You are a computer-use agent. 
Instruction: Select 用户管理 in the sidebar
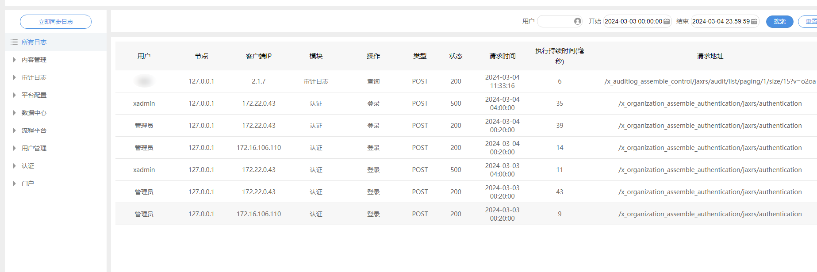coord(34,148)
